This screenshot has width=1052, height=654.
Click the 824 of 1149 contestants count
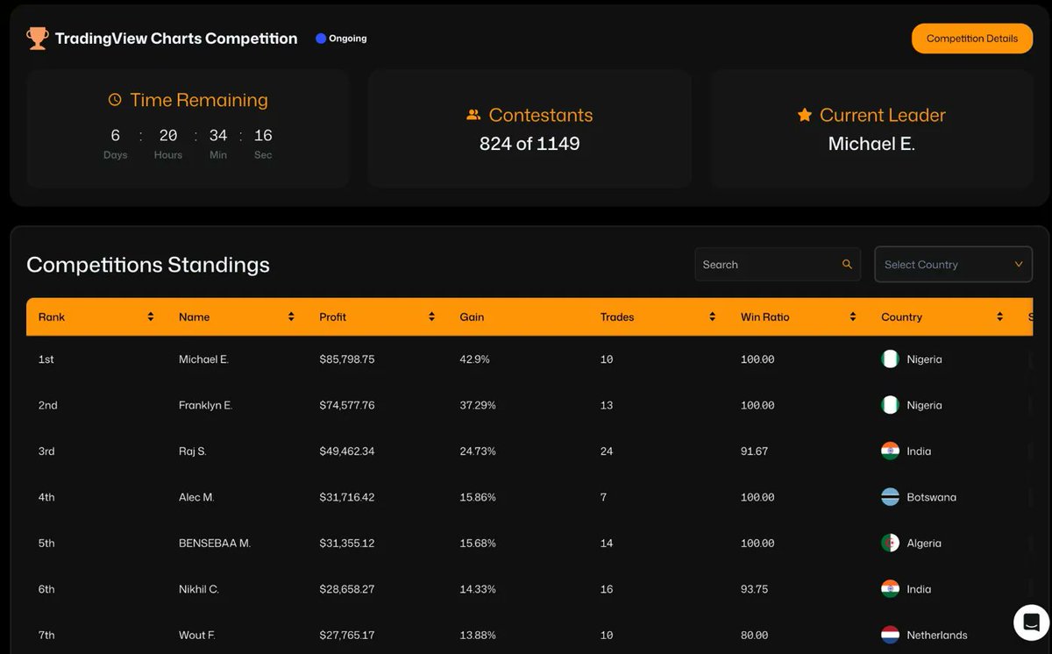click(530, 144)
